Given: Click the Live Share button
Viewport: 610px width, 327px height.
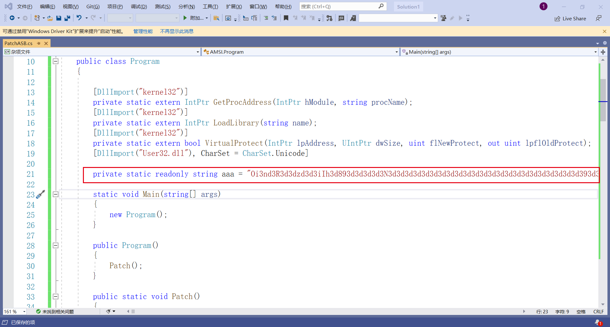Looking at the screenshot, I should pyautogui.click(x=570, y=18).
